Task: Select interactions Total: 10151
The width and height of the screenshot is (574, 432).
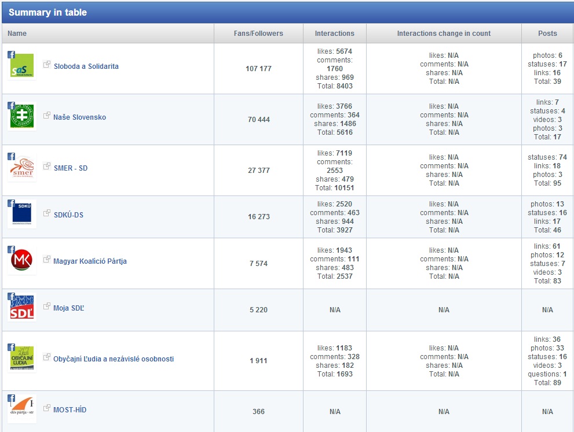Action: tap(335, 188)
